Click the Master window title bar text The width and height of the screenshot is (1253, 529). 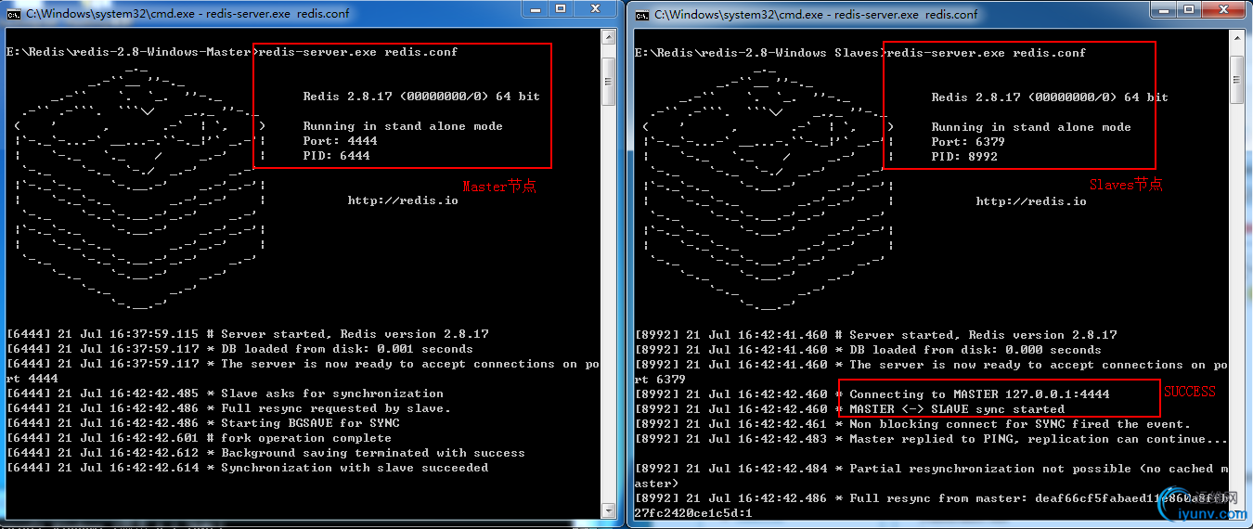pos(188,14)
